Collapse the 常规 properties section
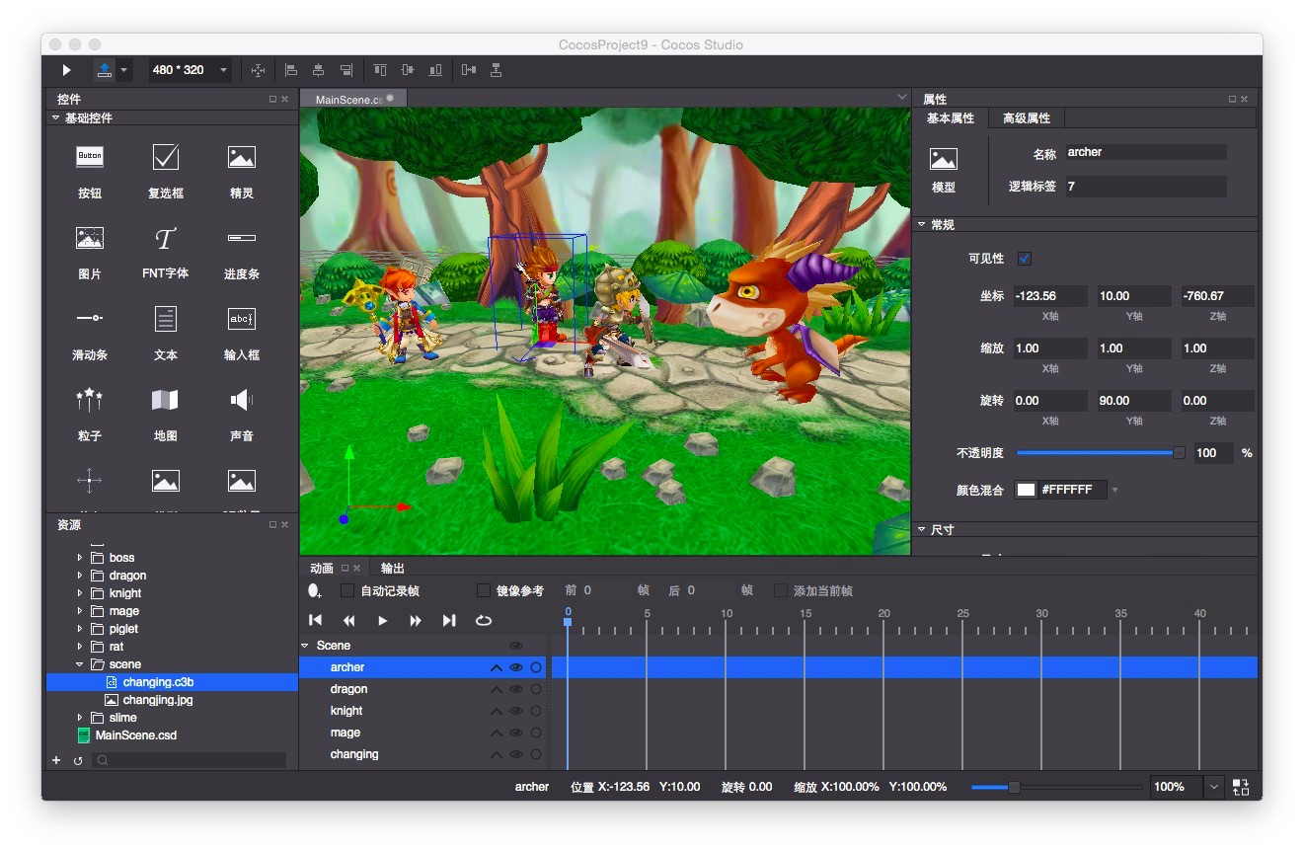Image resolution: width=1304 pixels, height=850 pixels. pos(922,225)
